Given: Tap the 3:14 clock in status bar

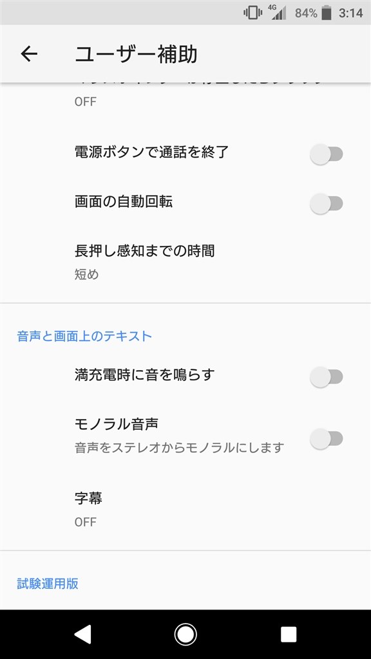Looking at the screenshot, I should (351, 13).
